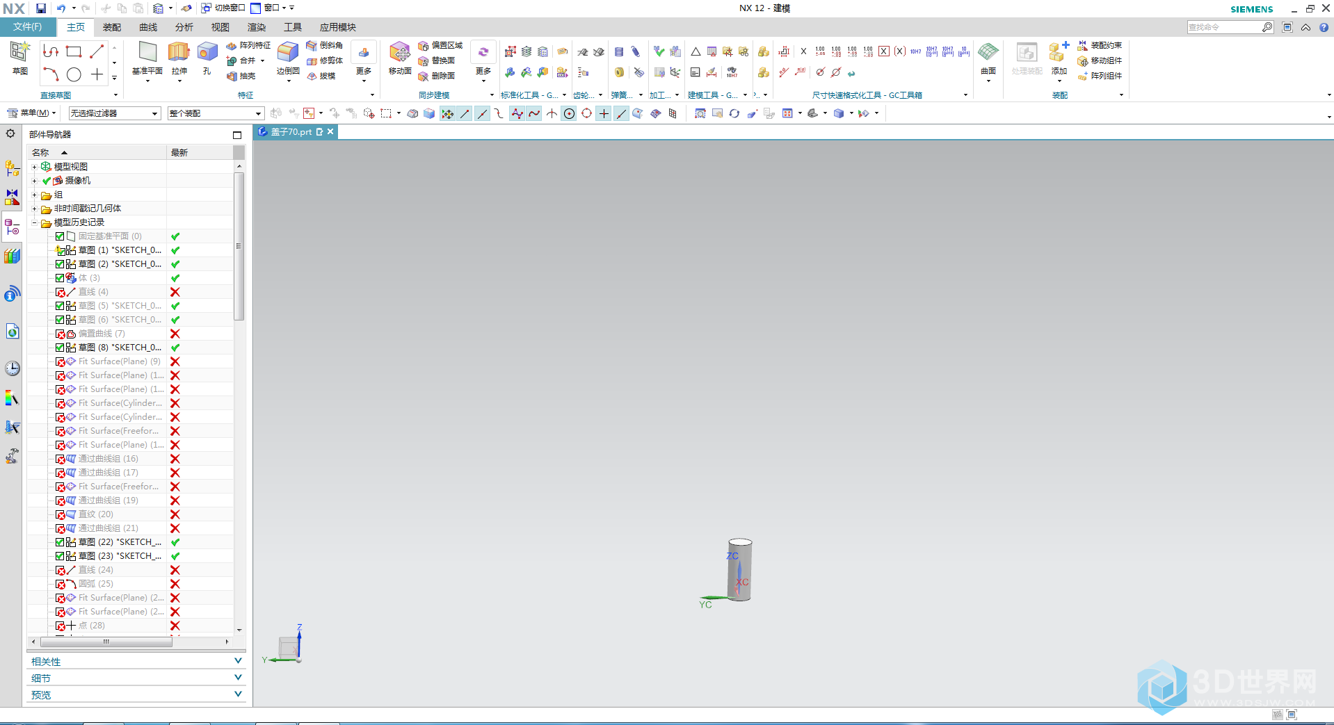The image size is (1334, 725).
Task: Select the 基准平面 datum plane tool
Action: pyautogui.click(x=147, y=58)
